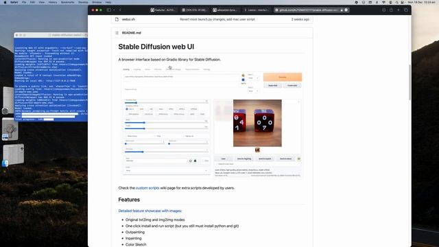This screenshot has height=247, width=439.
Task: Click the Terminal window title bar
Action: click(51, 35)
